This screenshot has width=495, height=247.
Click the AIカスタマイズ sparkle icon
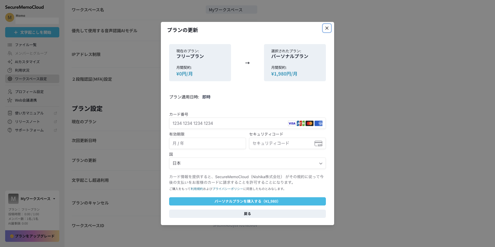(10, 62)
